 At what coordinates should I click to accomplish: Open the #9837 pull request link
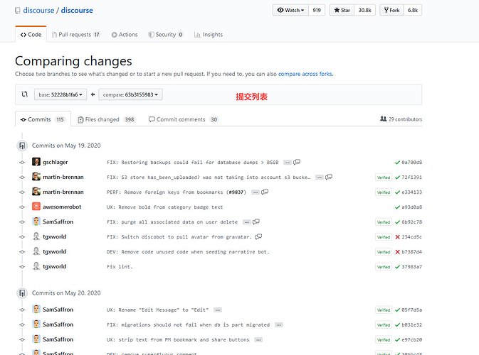tap(236, 192)
